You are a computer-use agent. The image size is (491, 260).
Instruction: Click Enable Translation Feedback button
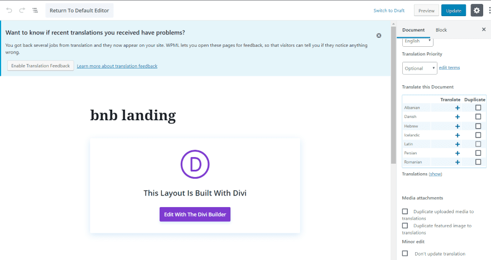(x=41, y=66)
